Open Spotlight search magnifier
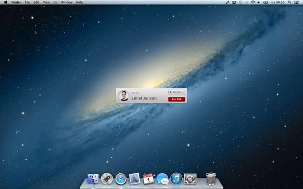 [x=289, y=2]
